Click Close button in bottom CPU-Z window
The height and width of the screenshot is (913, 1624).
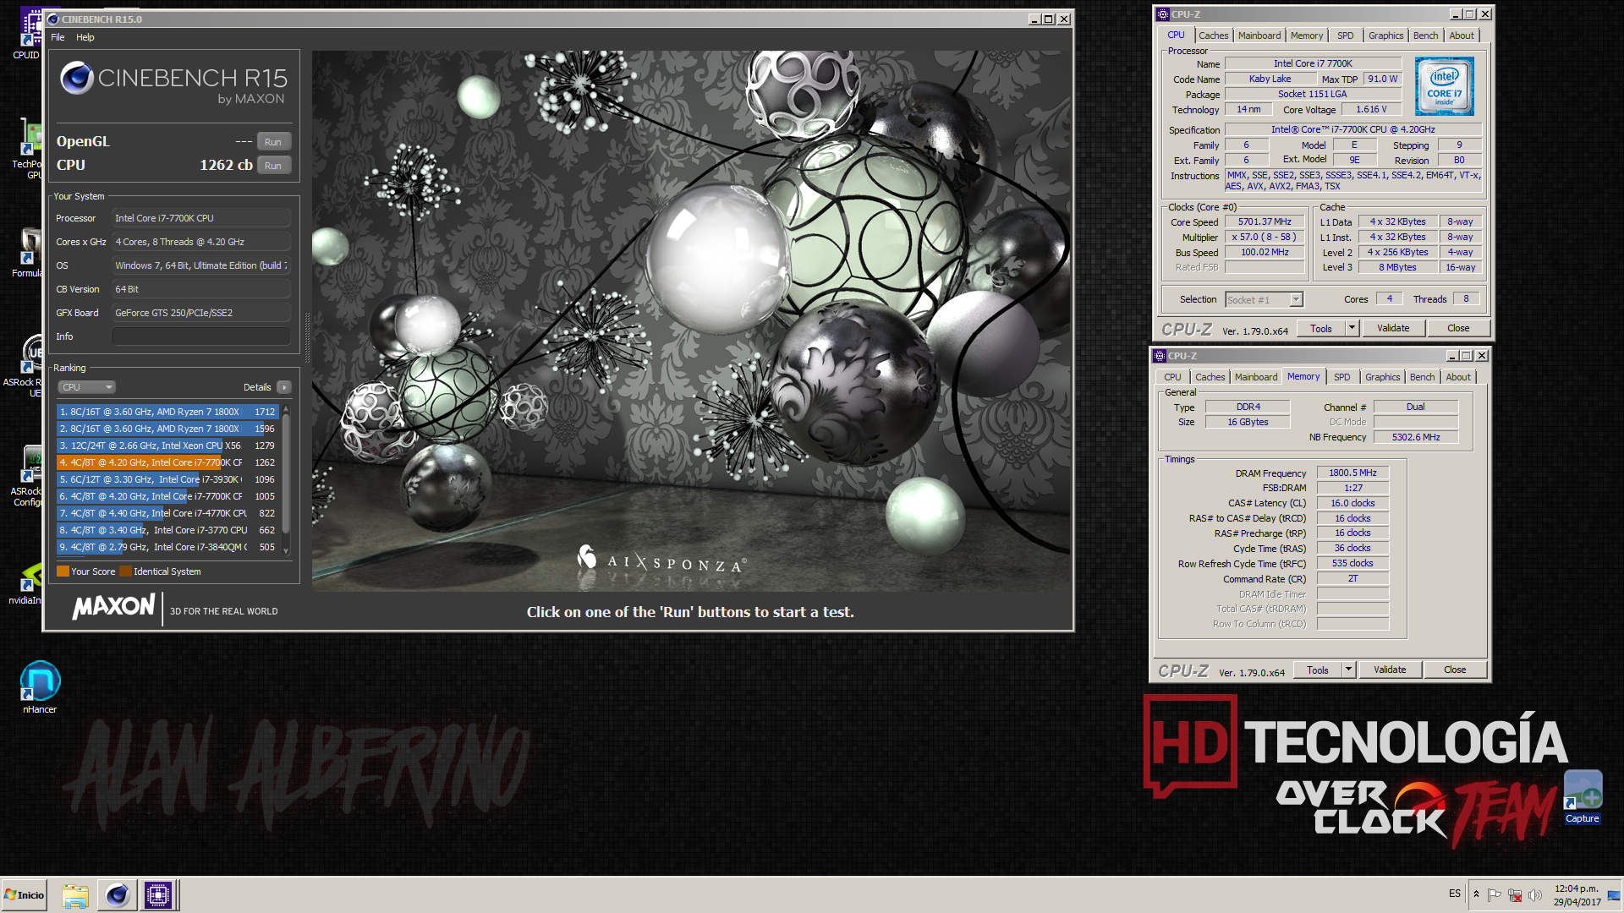coord(1455,670)
